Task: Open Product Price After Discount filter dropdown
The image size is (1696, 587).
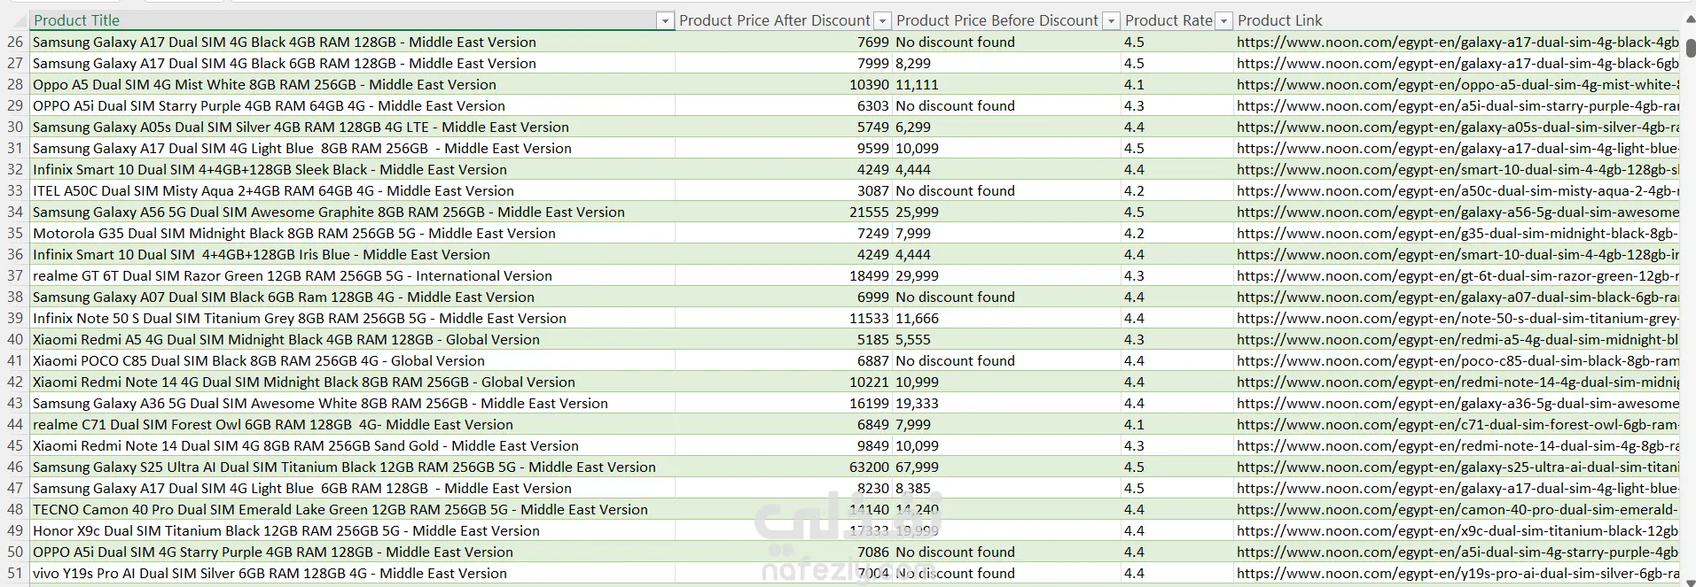Action: point(882,20)
